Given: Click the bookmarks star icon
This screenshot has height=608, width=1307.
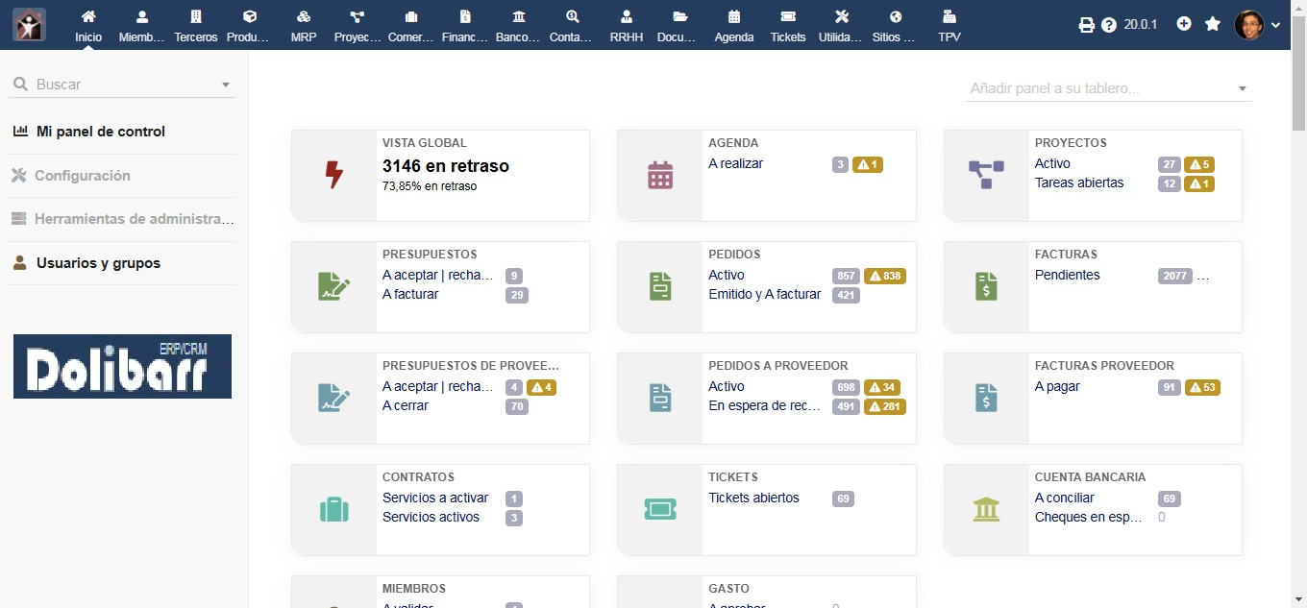Looking at the screenshot, I should [1213, 24].
